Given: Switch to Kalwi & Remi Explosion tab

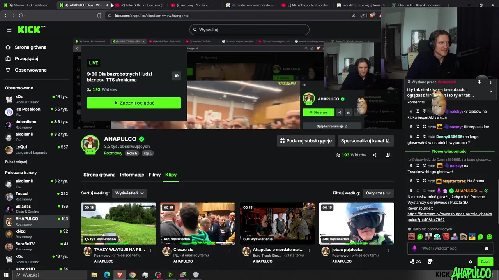Looking at the screenshot, I should click(140, 5).
